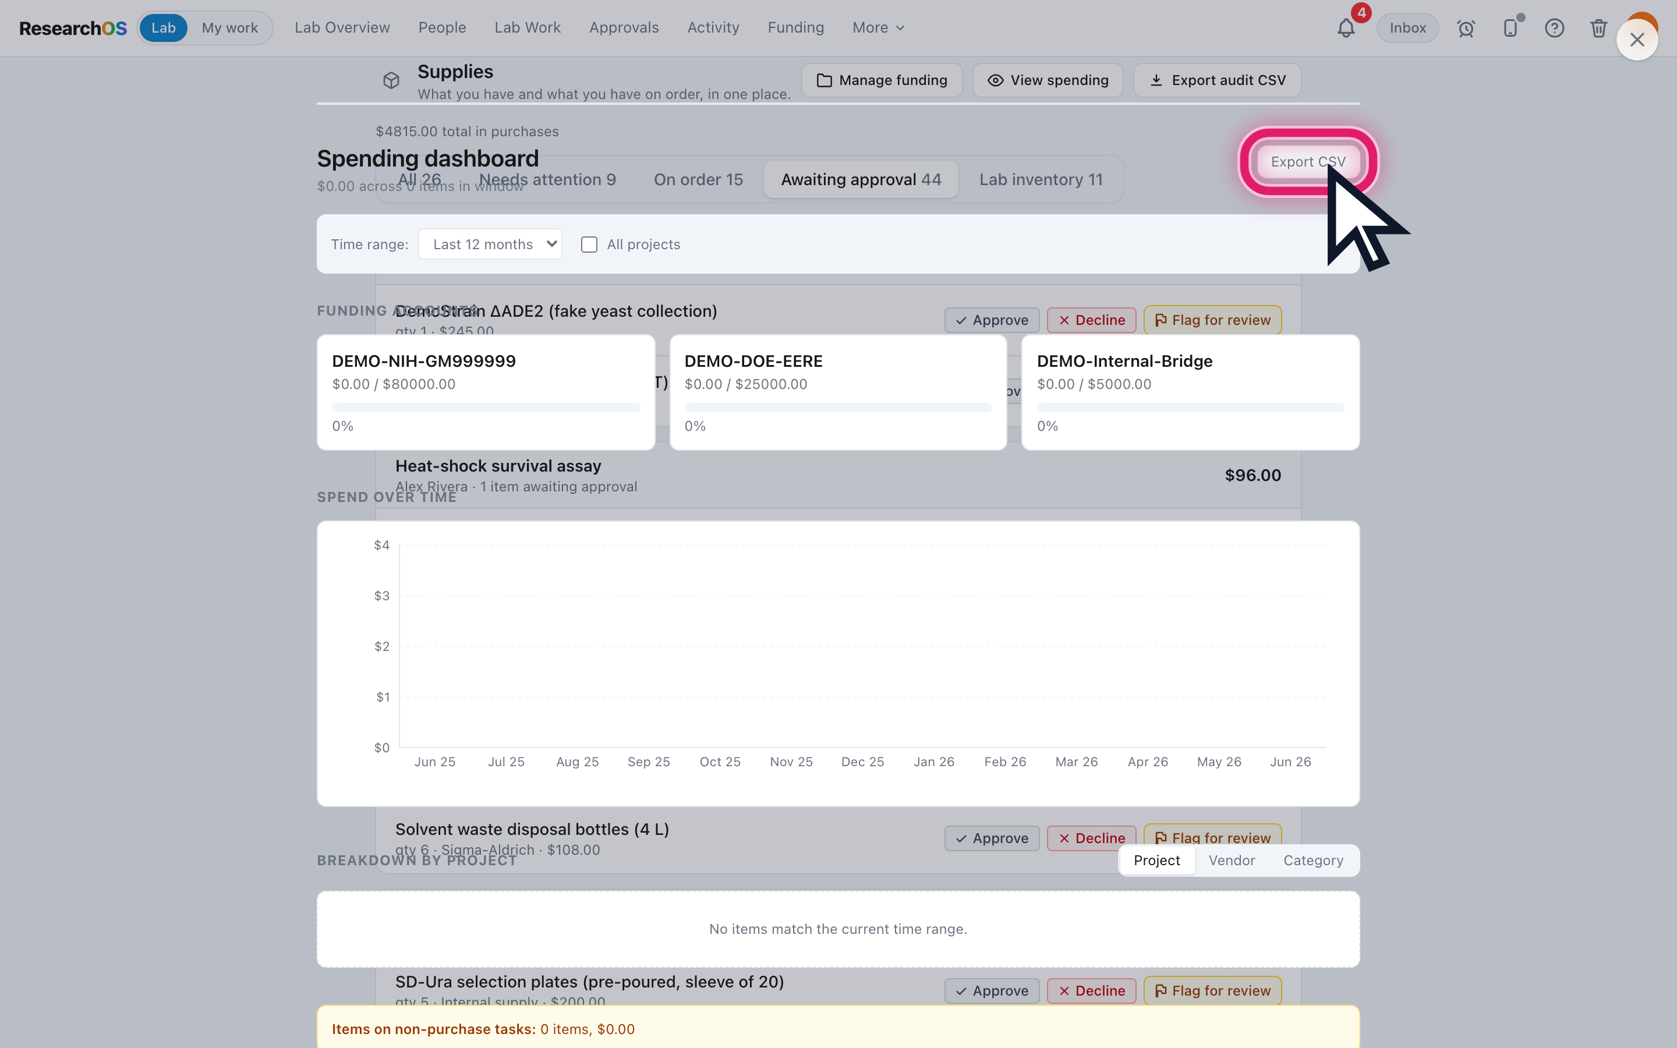The image size is (1677, 1048).
Task: Select the Vendor breakdown tab
Action: [1232, 860]
